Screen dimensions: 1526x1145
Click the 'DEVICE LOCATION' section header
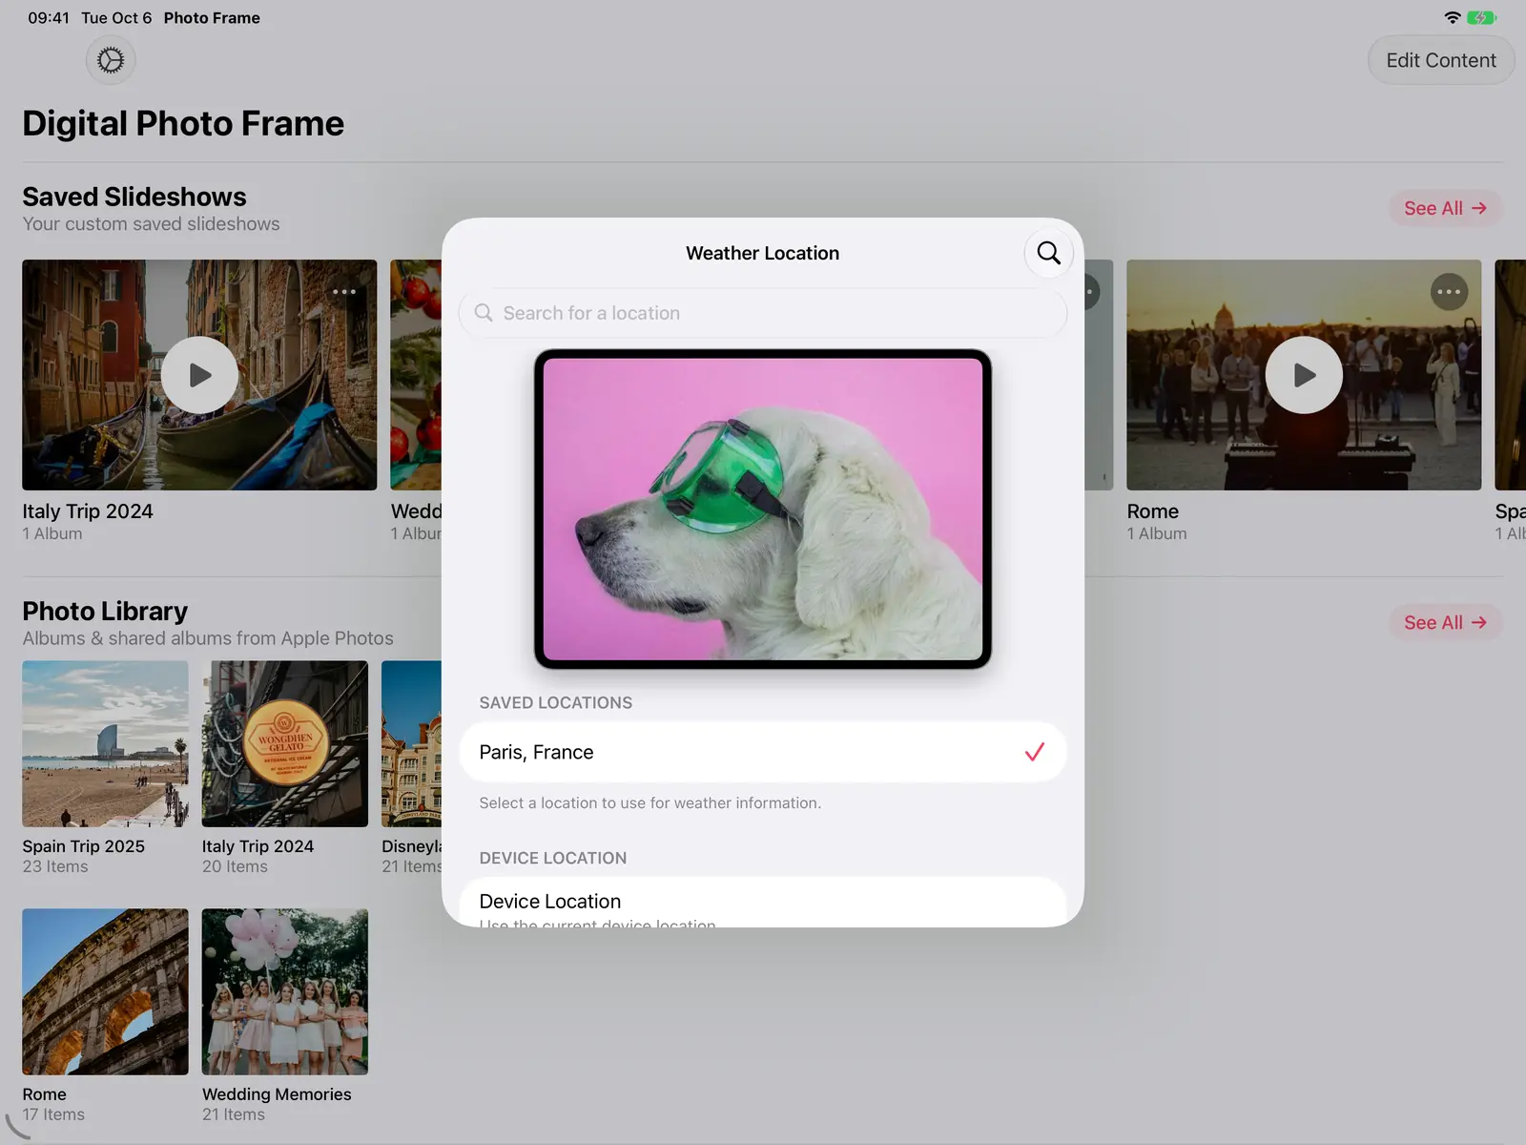tap(553, 859)
